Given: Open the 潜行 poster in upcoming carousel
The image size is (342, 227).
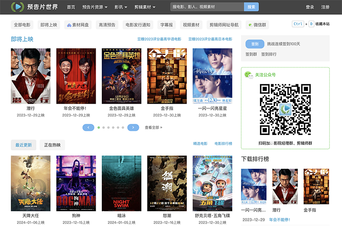Looking at the screenshot, I should pos(30,76).
